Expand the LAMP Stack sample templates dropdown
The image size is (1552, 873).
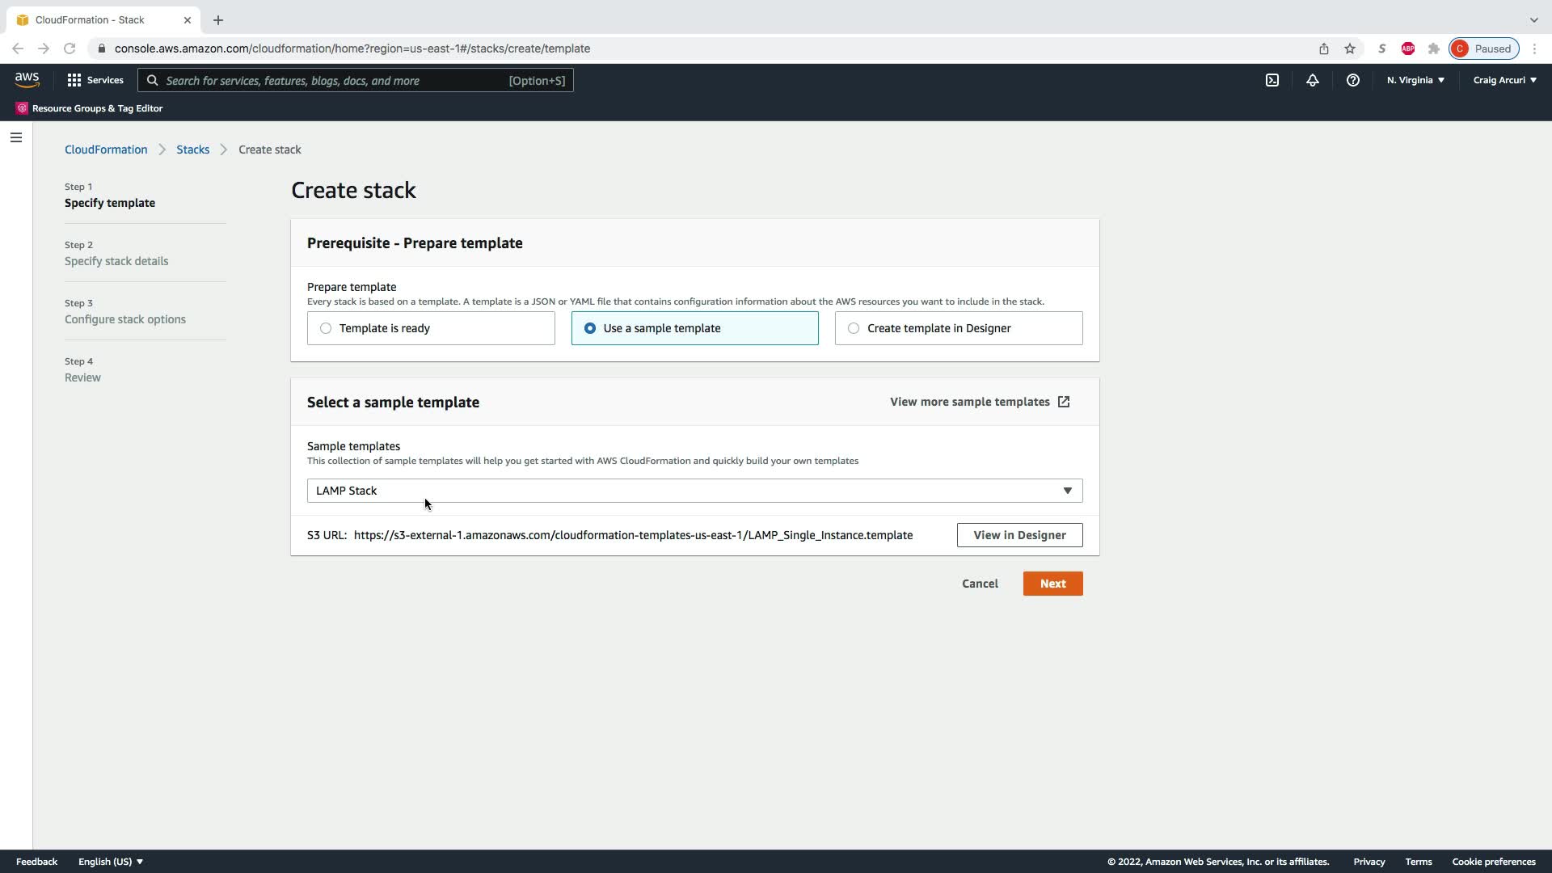pos(694,491)
